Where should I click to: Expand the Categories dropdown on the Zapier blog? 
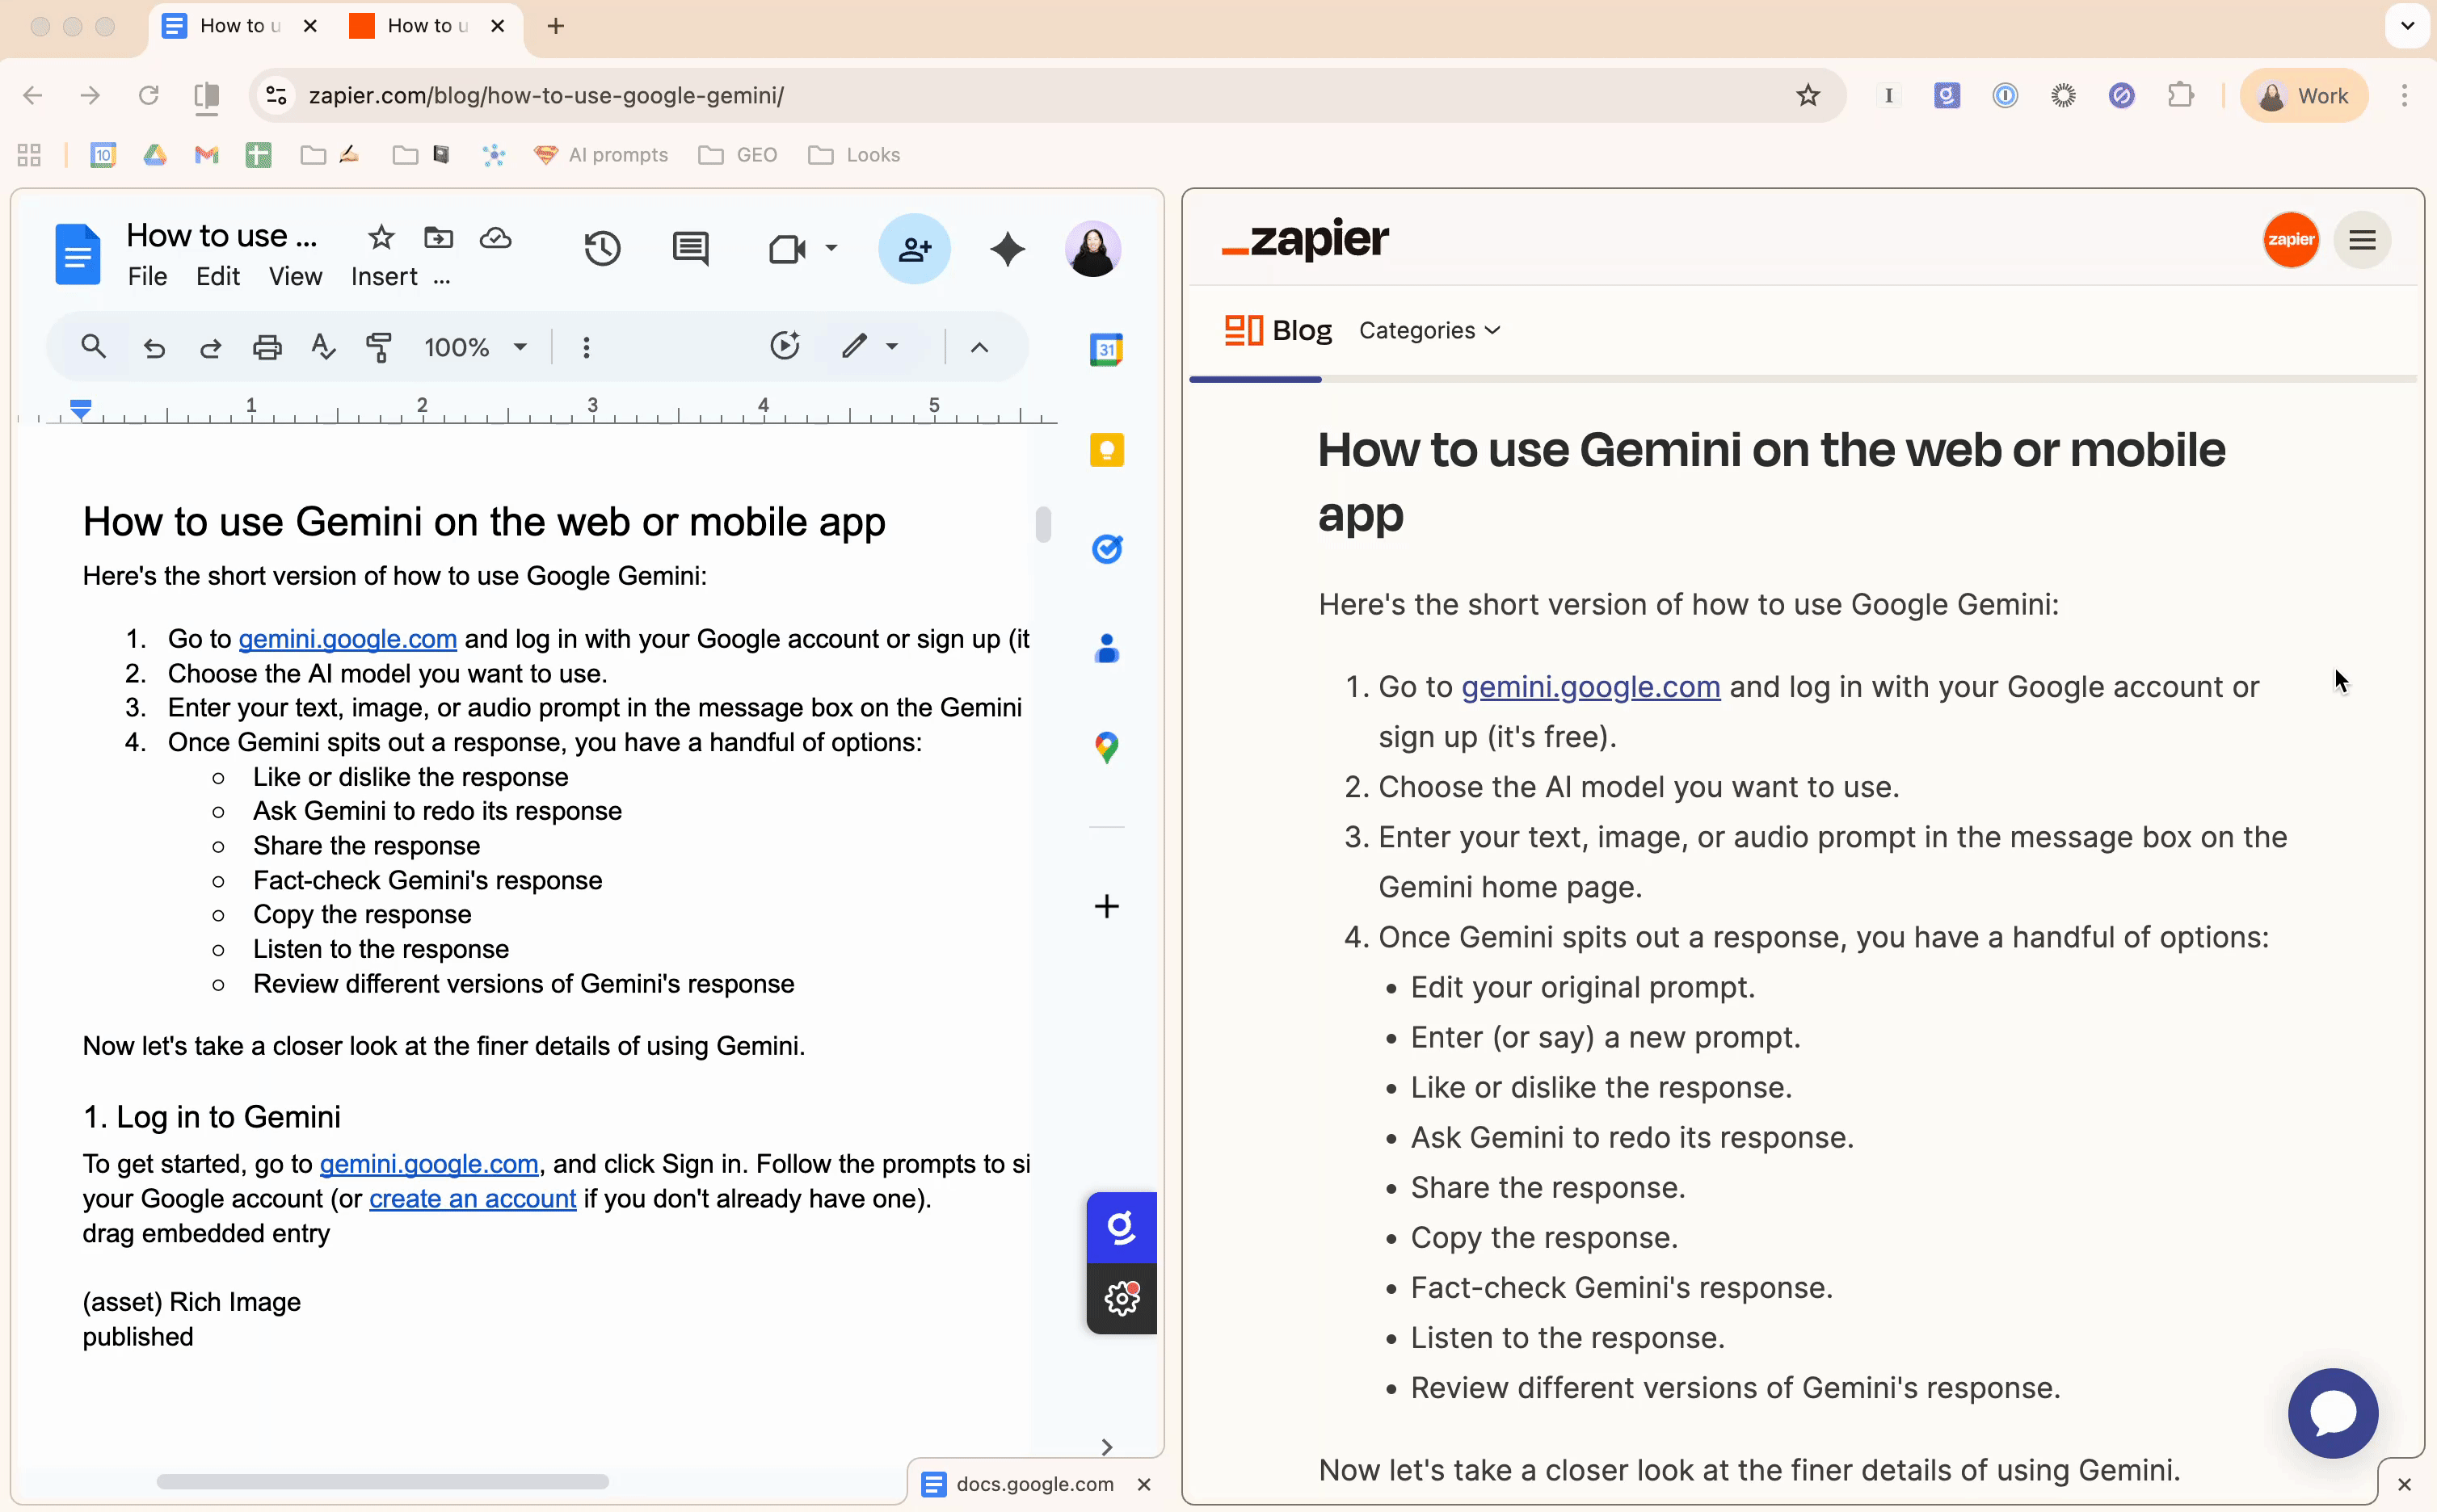tap(1429, 330)
